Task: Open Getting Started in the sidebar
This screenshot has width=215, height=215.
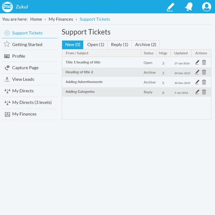Action: [x=30, y=44]
